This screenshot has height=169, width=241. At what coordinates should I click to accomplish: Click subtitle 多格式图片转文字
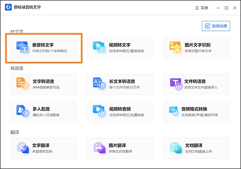pyautogui.click(x=198, y=51)
